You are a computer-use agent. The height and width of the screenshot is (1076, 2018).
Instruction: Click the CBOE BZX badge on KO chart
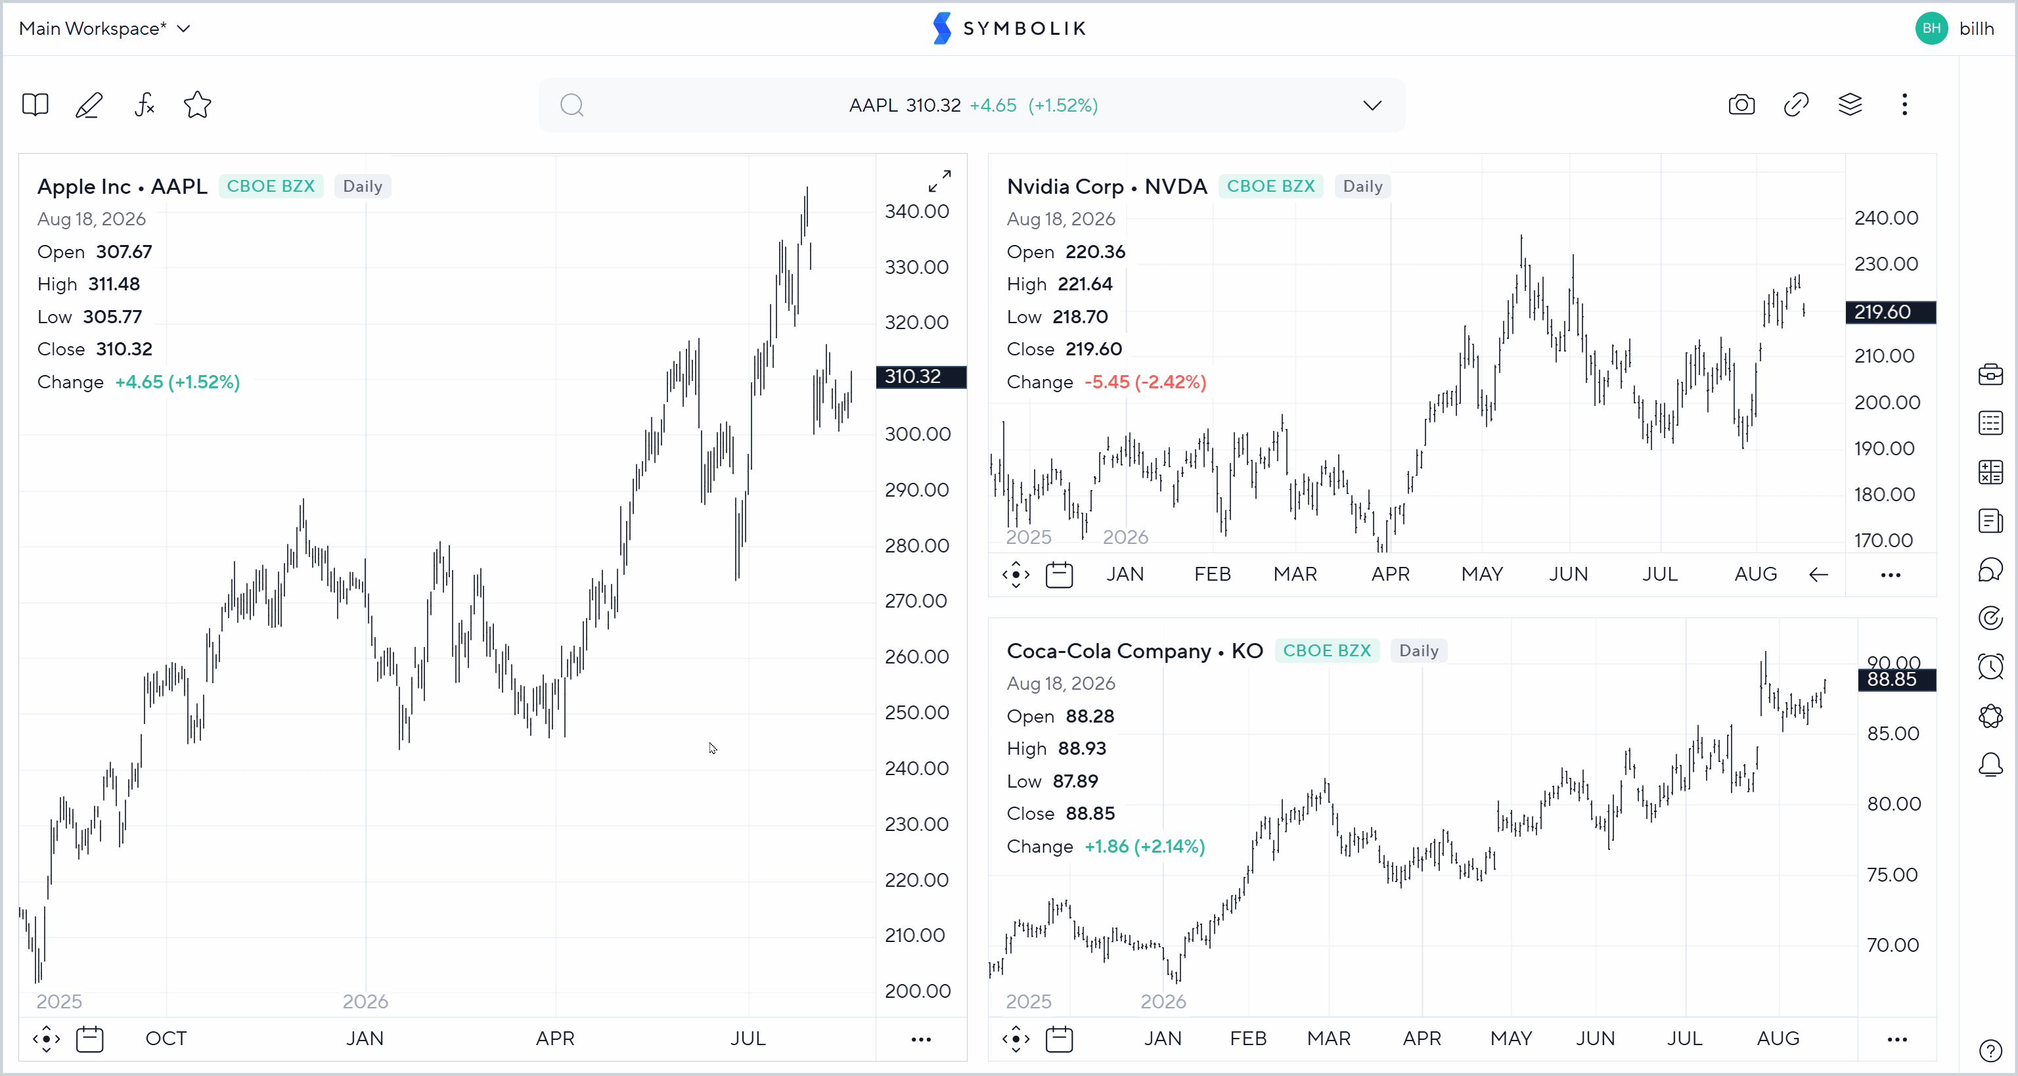pyautogui.click(x=1327, y=651)
